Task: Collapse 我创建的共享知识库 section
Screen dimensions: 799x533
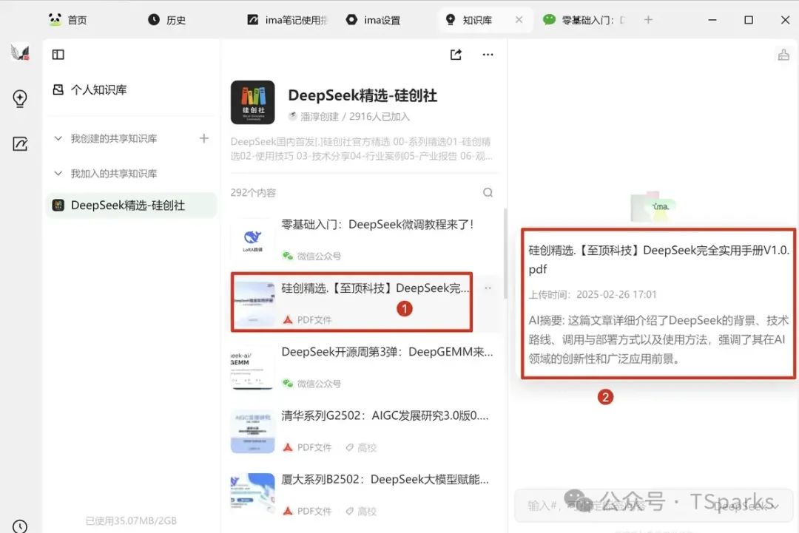Action: (x=58, y=138)
